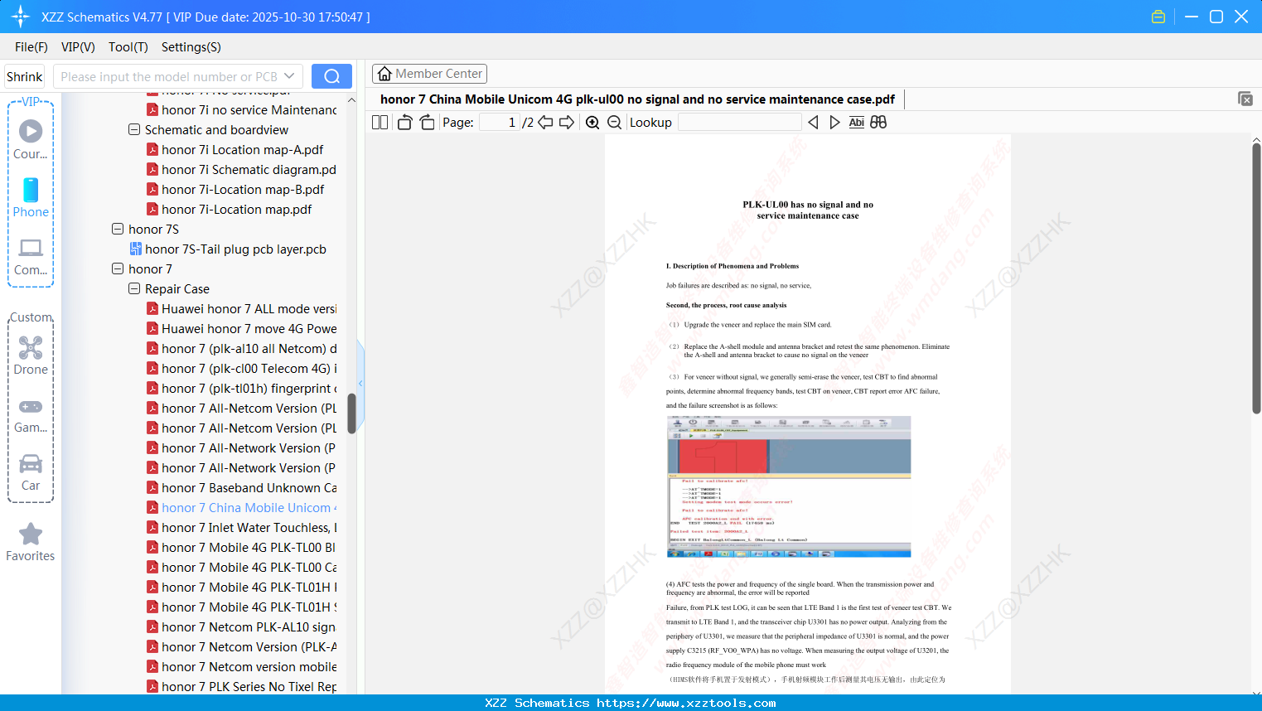Focus the Lookup text field
The width and height of the screenshot is (1262, 711).
tap(740, 123)
